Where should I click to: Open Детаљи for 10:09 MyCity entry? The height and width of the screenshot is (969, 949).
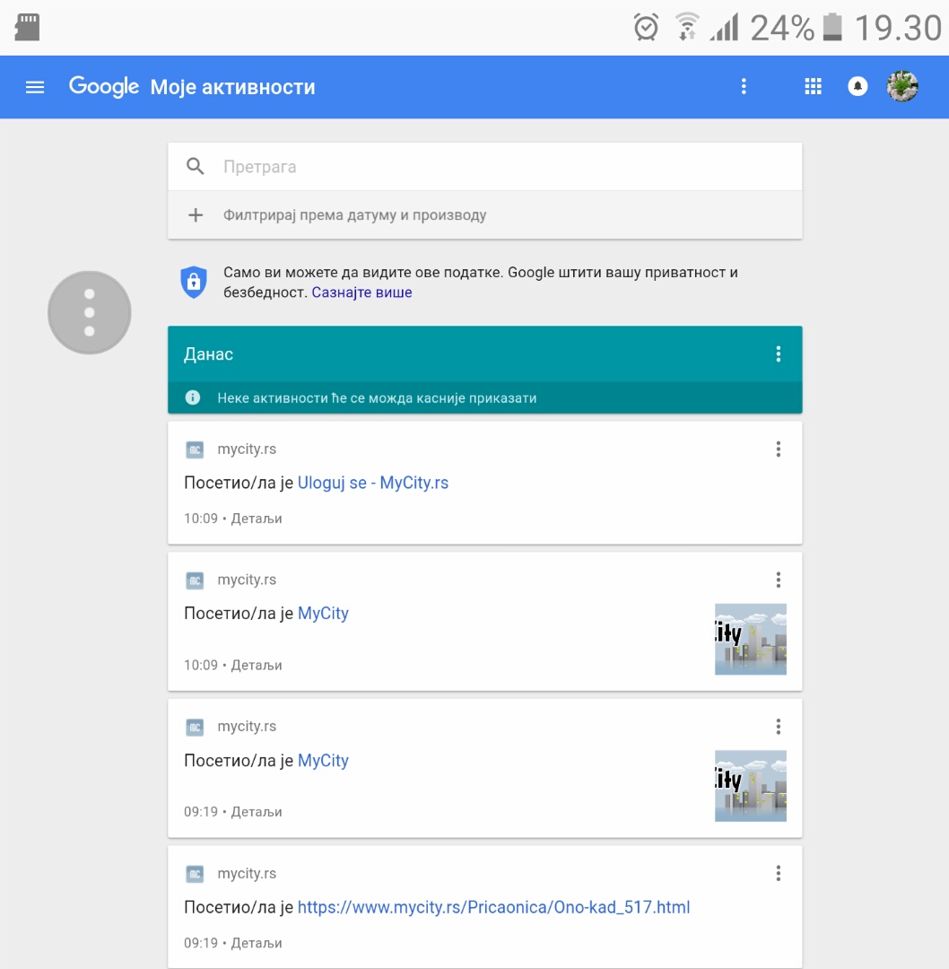(257, 666)
